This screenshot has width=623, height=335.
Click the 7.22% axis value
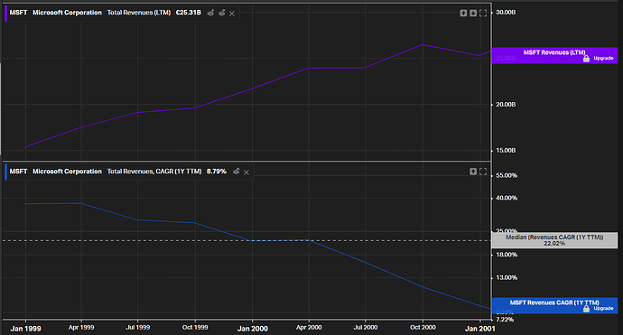pyautogui.click(x=505, y=320)
